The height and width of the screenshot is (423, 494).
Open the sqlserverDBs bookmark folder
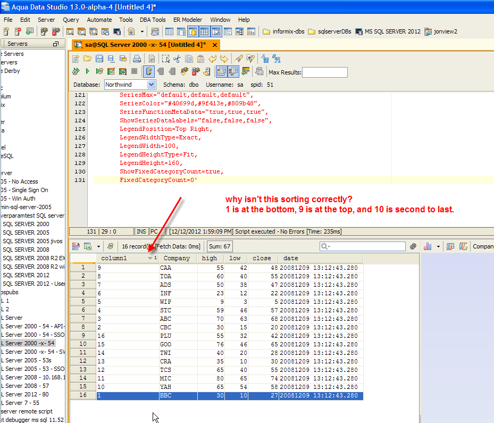(330, 31)
